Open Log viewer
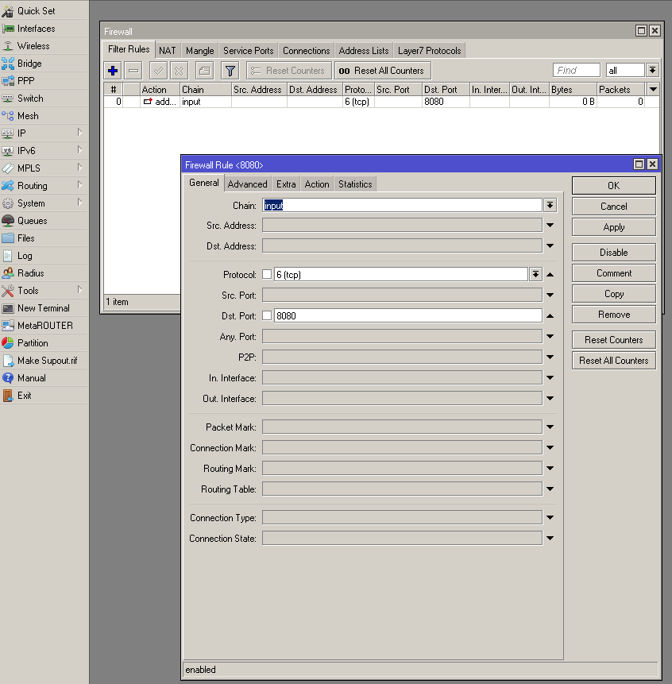This screenshot has height=684, width=672. coord(44,256)
